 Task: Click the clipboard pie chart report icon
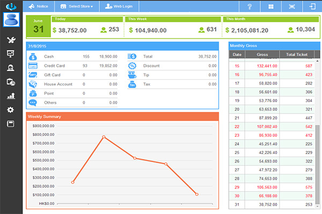10,82
